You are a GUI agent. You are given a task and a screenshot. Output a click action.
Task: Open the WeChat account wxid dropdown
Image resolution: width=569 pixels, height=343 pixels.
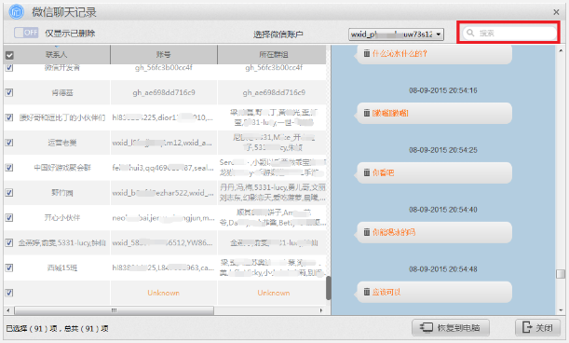(397, 34)
